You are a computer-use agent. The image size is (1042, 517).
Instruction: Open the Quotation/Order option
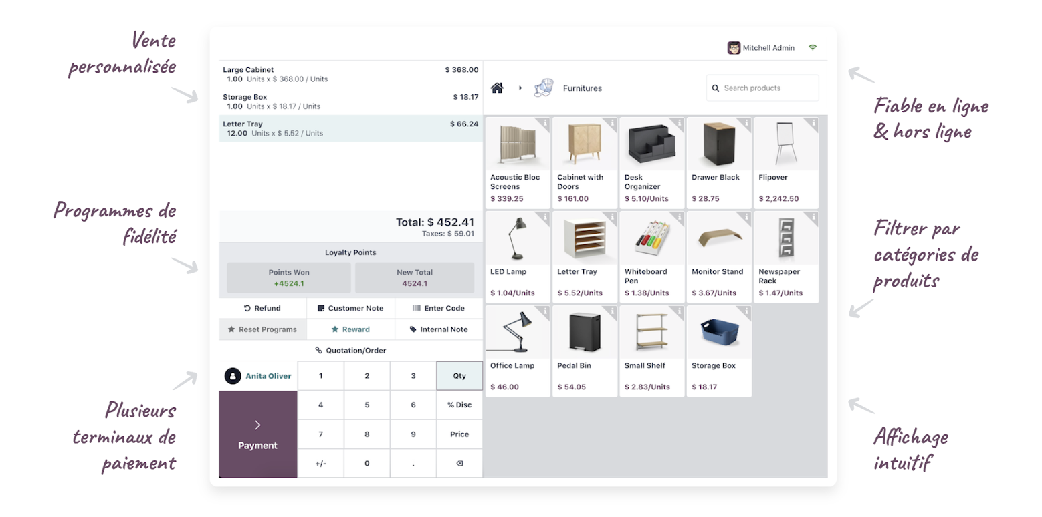coord(350,351)
